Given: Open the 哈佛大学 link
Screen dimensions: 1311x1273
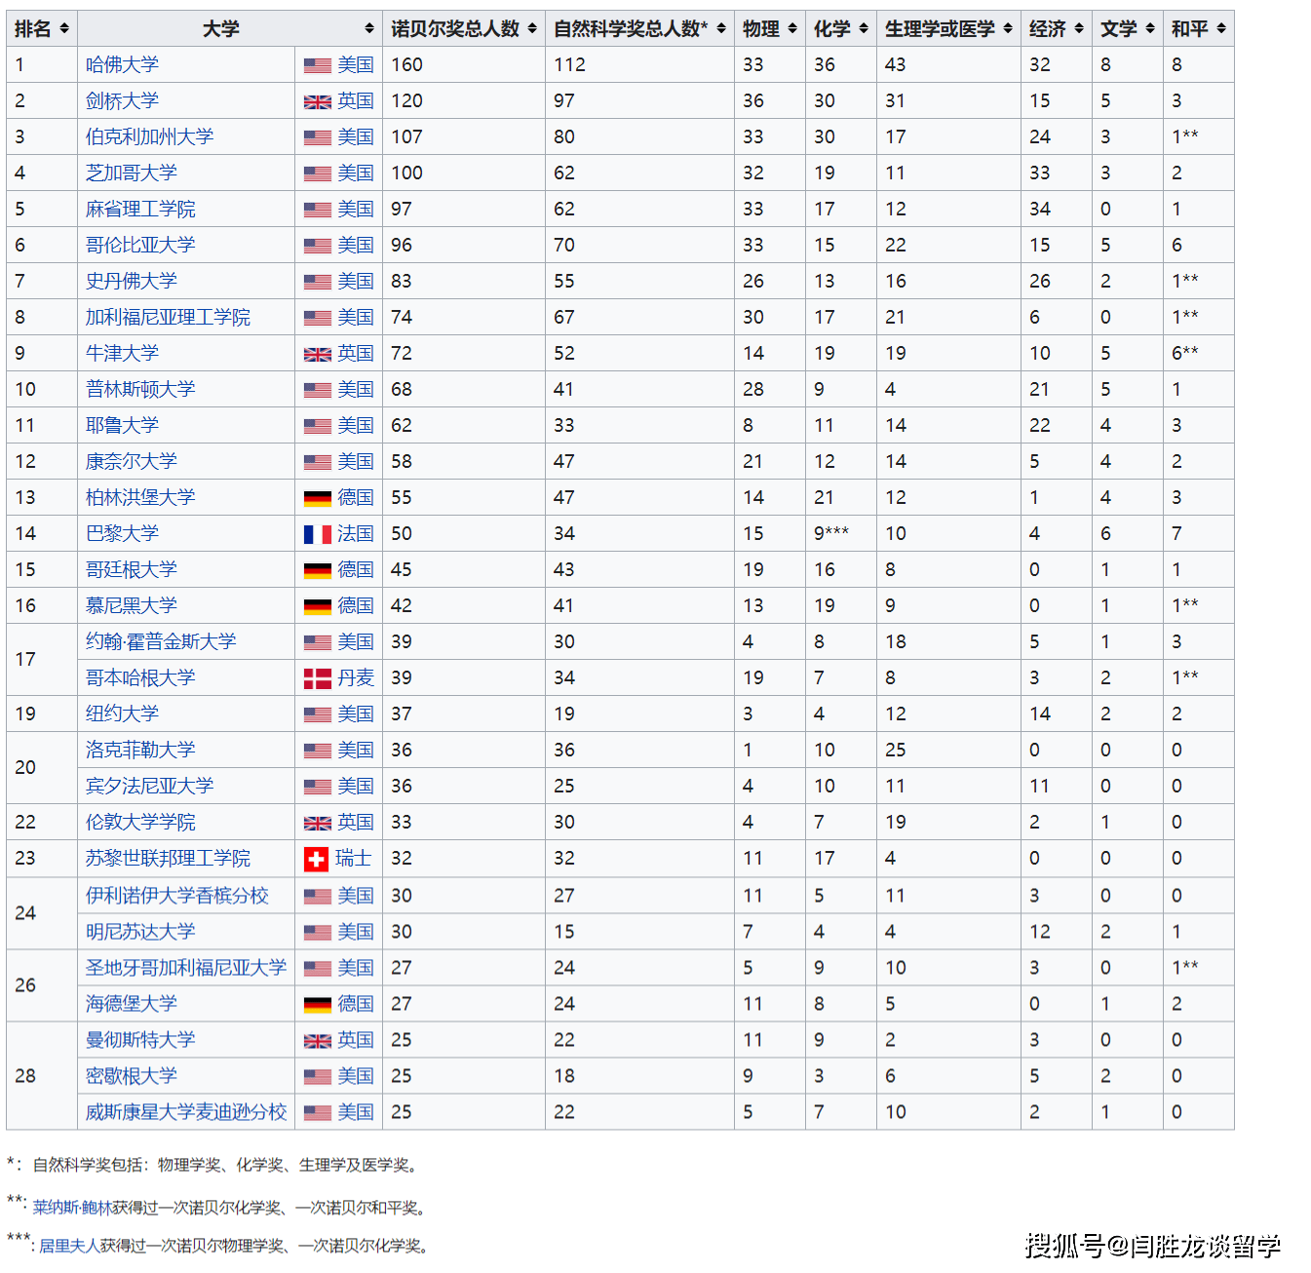Looking at the screenshot, I should coord(122,64).
